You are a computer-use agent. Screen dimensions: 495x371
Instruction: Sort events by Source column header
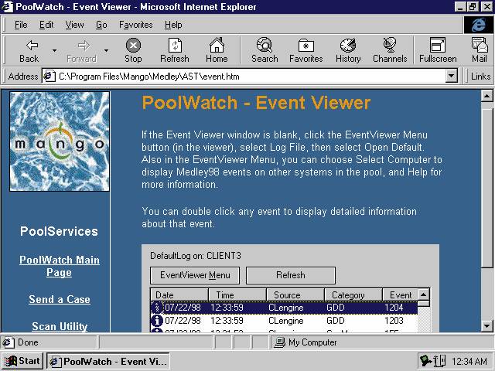(x=295, y=295)
